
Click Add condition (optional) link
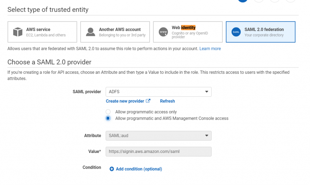pos(139,169)
